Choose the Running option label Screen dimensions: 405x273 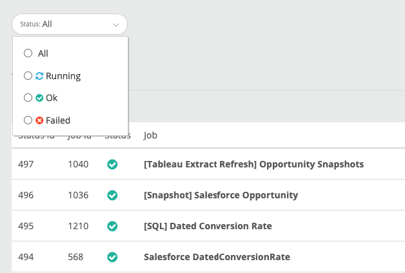(x=63, y=77)
